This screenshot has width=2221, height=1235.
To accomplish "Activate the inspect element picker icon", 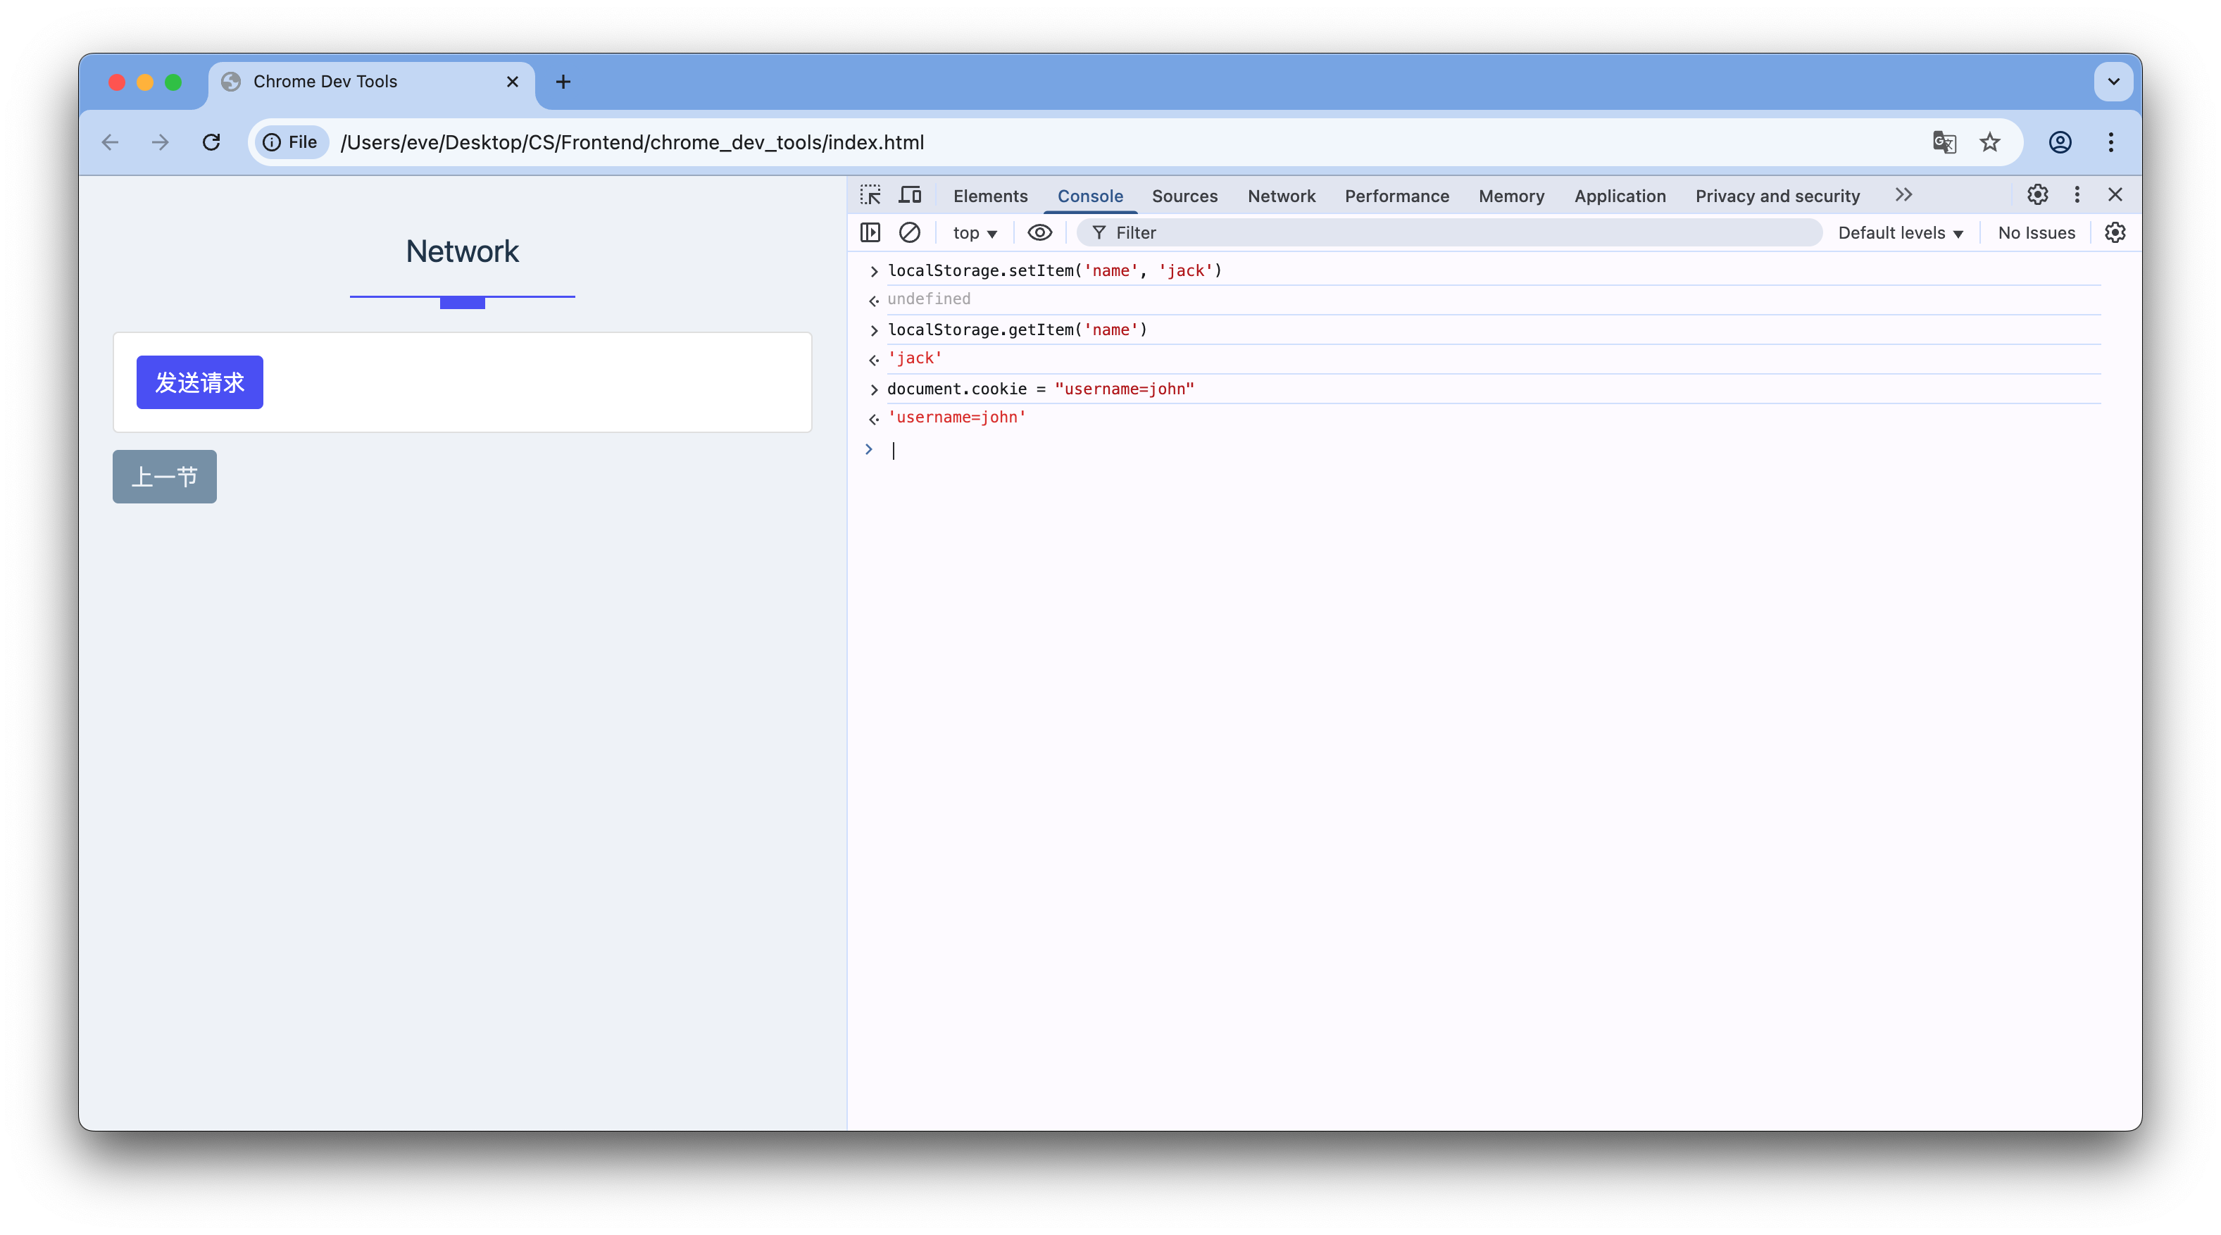I will pyautogui.click(x=870, y=195).
